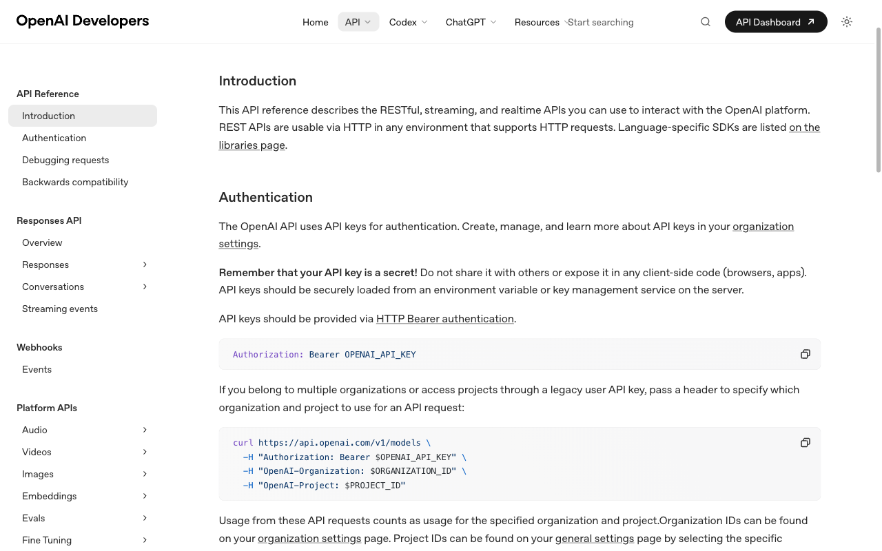This screenshot has height=551, width=882.
Task: Open the HTTP Bearer authentication link
Action: 444,318
